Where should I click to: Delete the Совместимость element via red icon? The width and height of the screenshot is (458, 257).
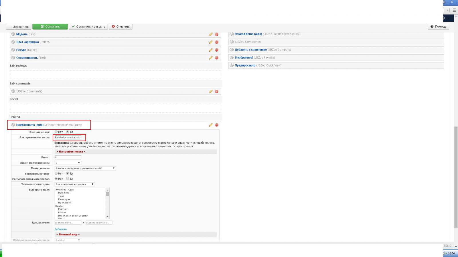216,58
